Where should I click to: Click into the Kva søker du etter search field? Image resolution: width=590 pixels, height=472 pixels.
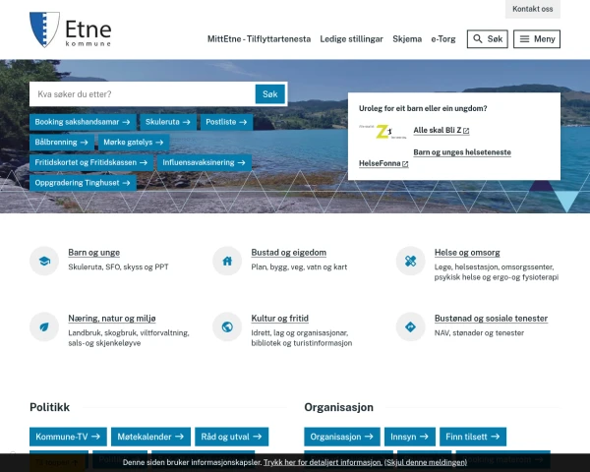point(143,94)
